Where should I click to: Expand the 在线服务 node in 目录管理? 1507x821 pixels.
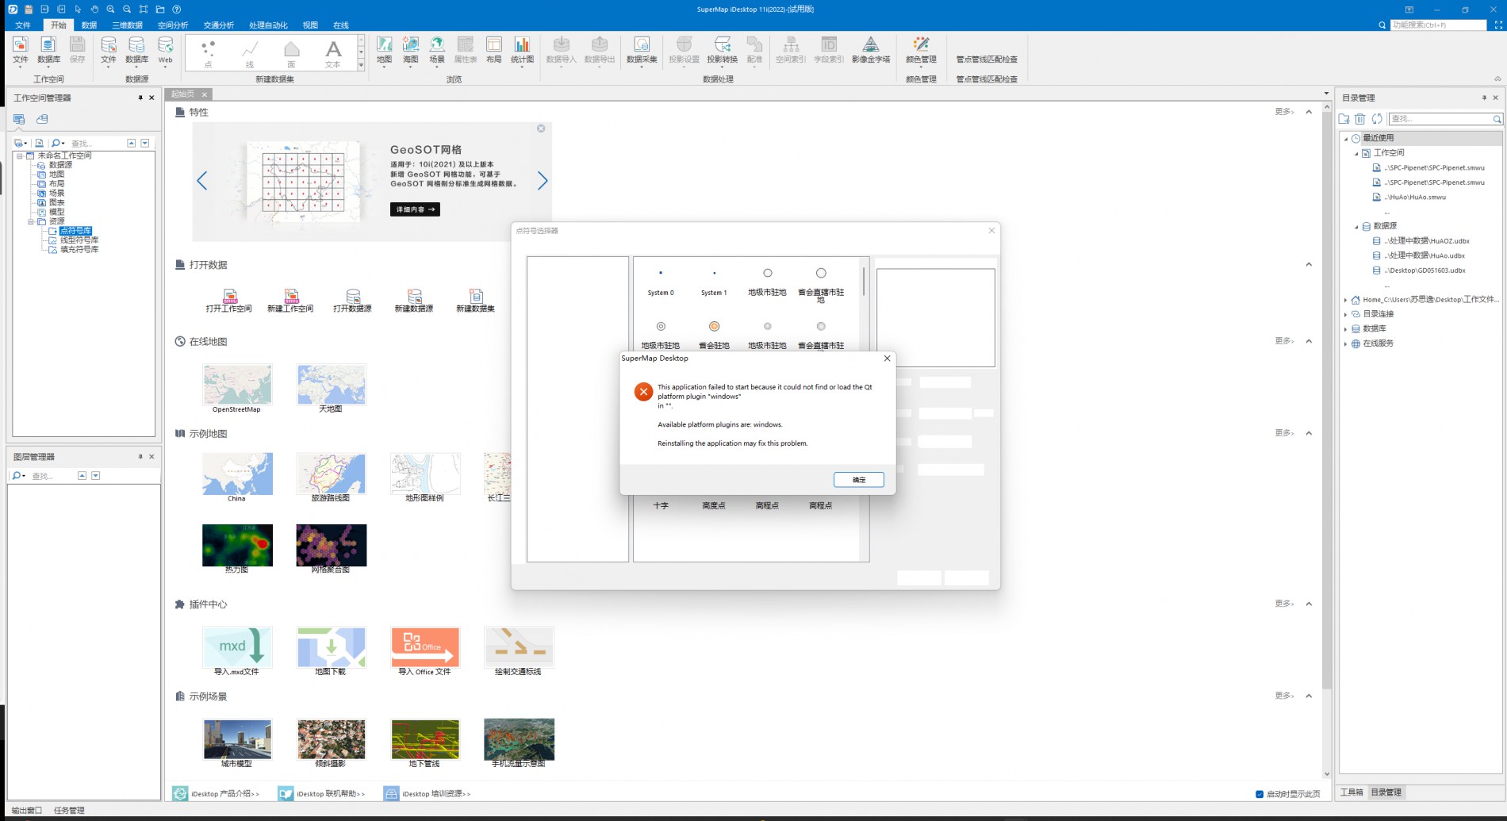pyautogui.click(x=1346, y=343)
